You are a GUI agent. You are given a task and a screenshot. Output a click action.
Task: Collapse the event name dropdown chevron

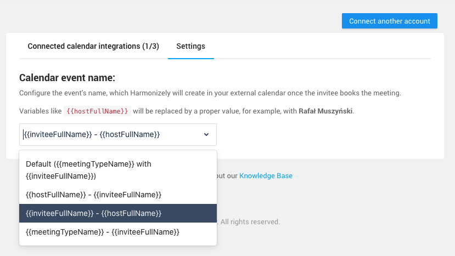click(x=206, y=134)
